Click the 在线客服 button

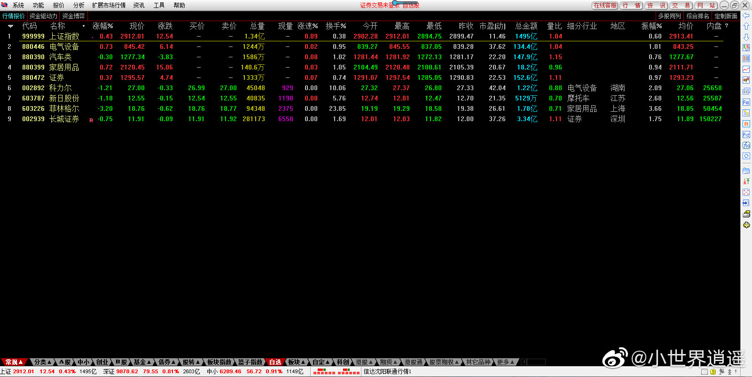pyautogui.click(x=604, y=5)
